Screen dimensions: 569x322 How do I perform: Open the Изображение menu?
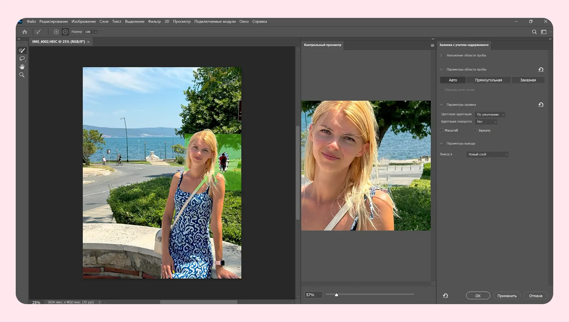83,21
